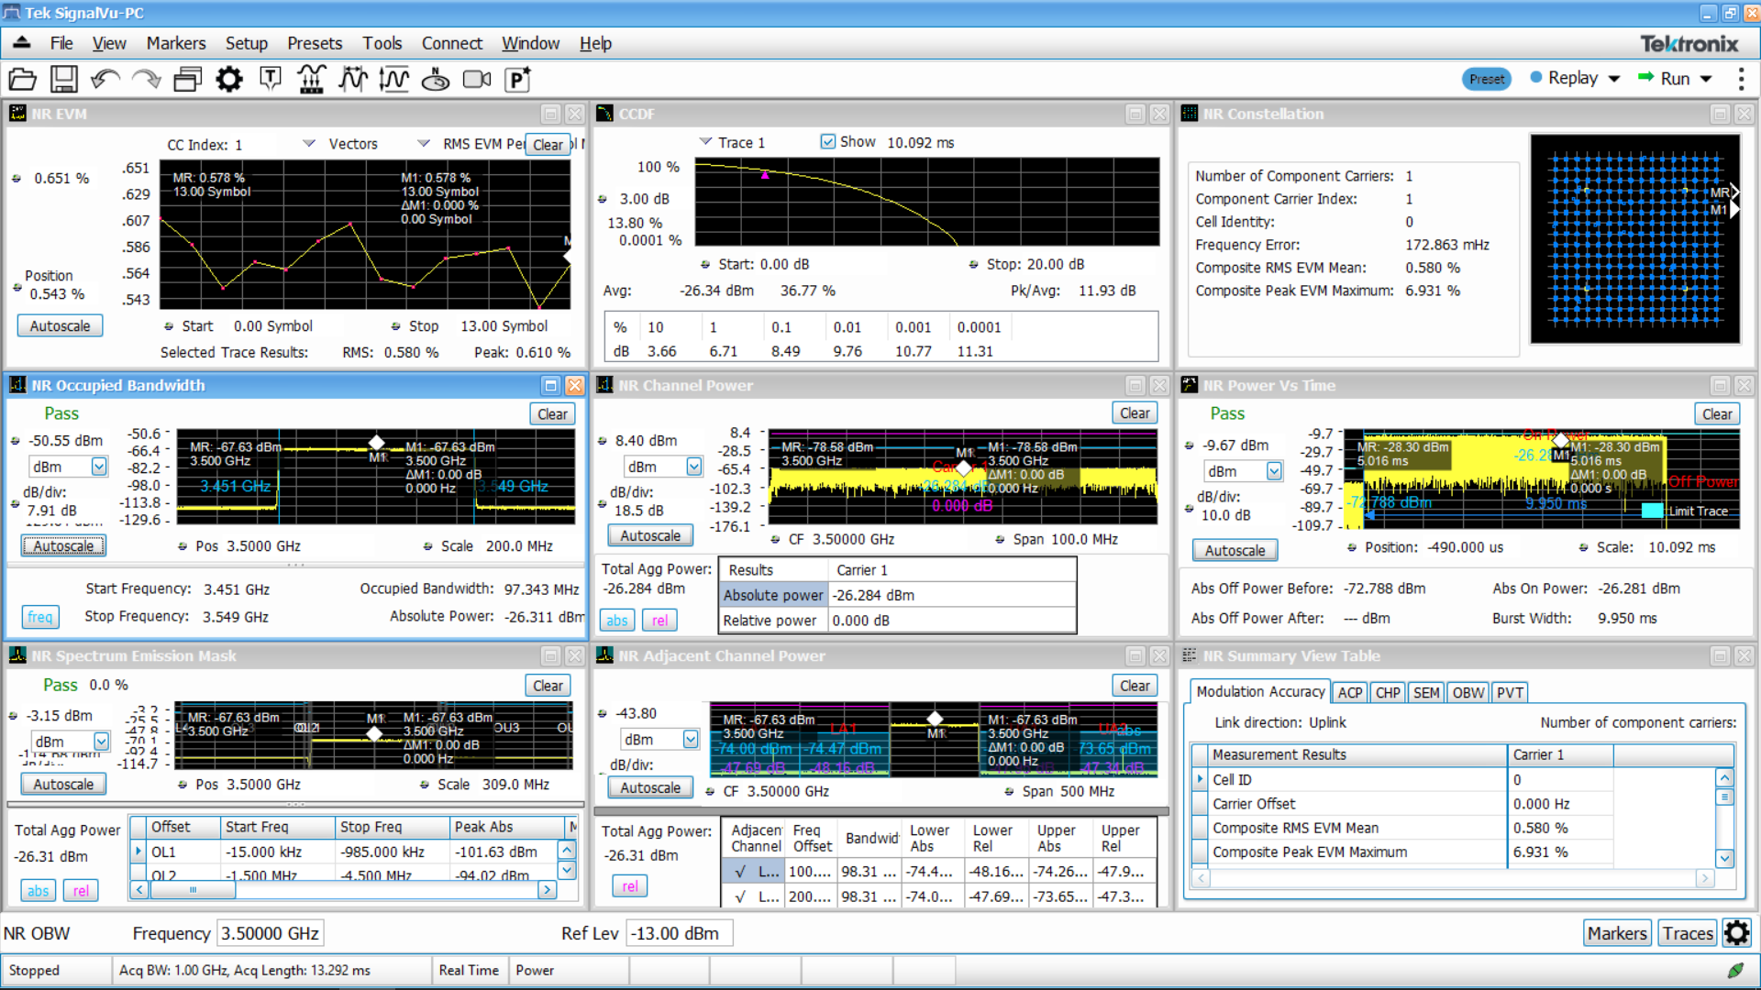Toggle the CCDF Show checkbox
This screenshot has height=990, width=1761.
827,142
